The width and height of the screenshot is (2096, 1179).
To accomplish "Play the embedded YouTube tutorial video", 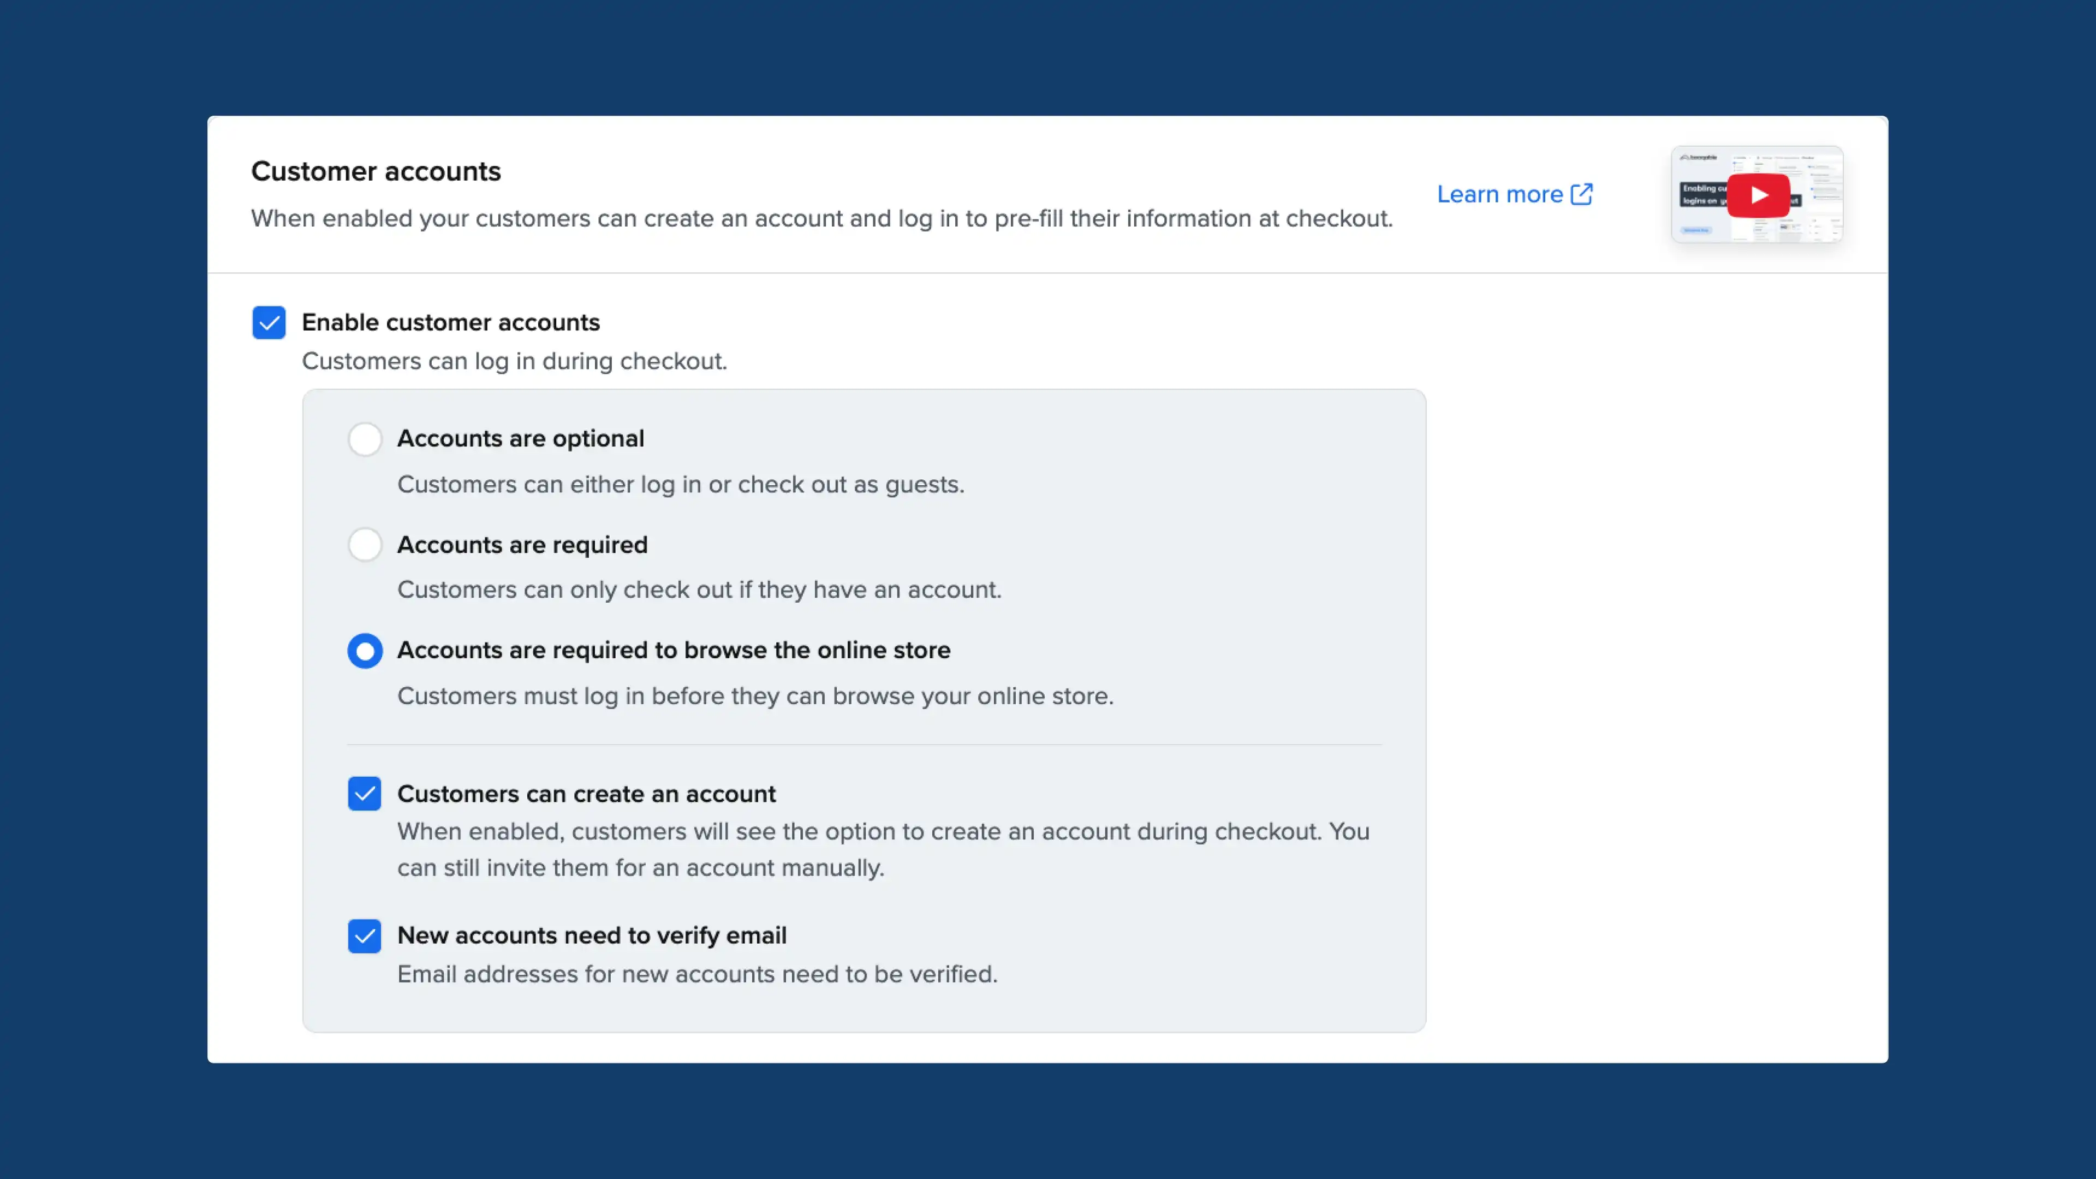I will [1759, 194].
